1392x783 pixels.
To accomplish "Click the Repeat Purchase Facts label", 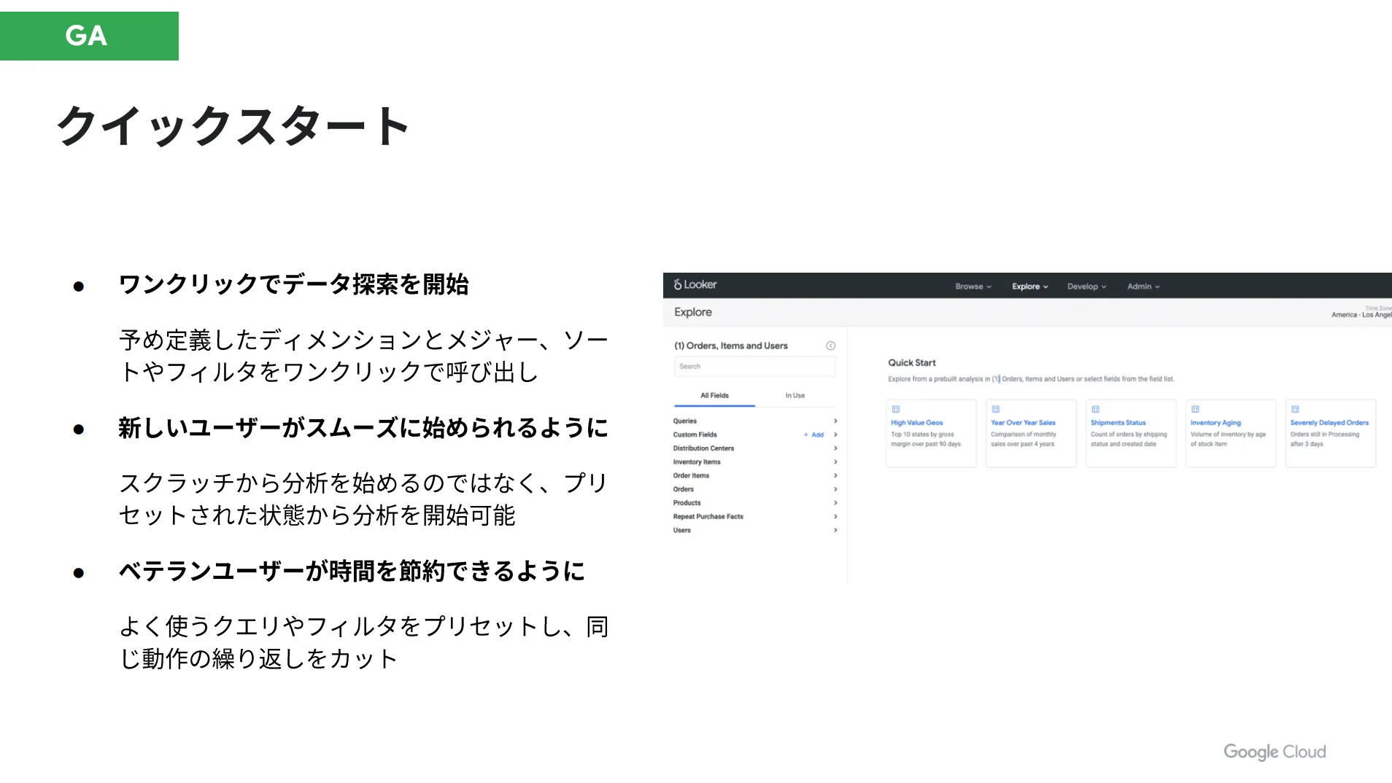I will (x=708, y=516).
